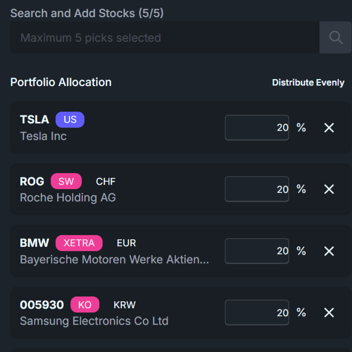This screenshot has width=352, height=352.
Task: Click the Roche allocation percentage input
Action: pyautogui.click(x=257, y=189)
